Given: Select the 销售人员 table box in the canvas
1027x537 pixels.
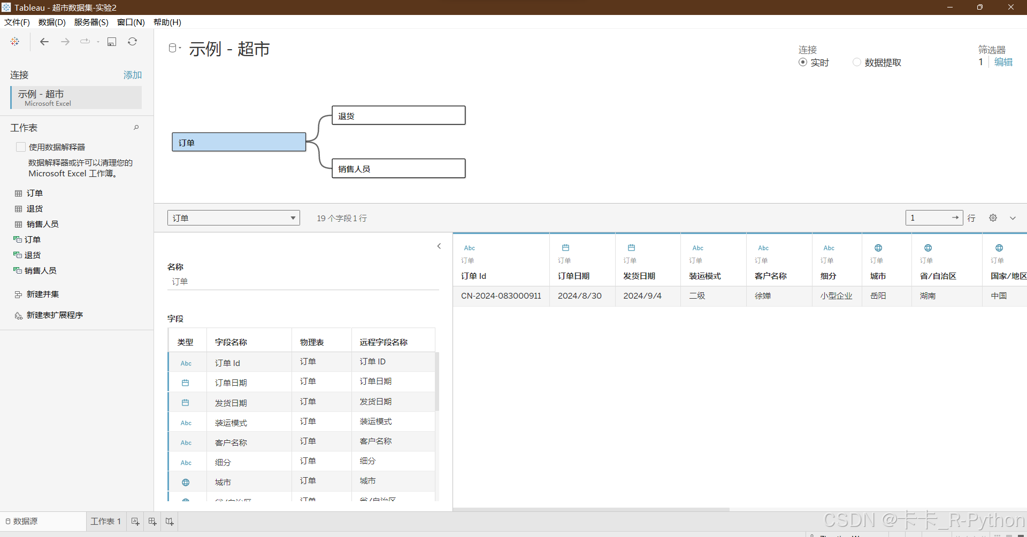Looking at the screenshot, I should [398, 168].
